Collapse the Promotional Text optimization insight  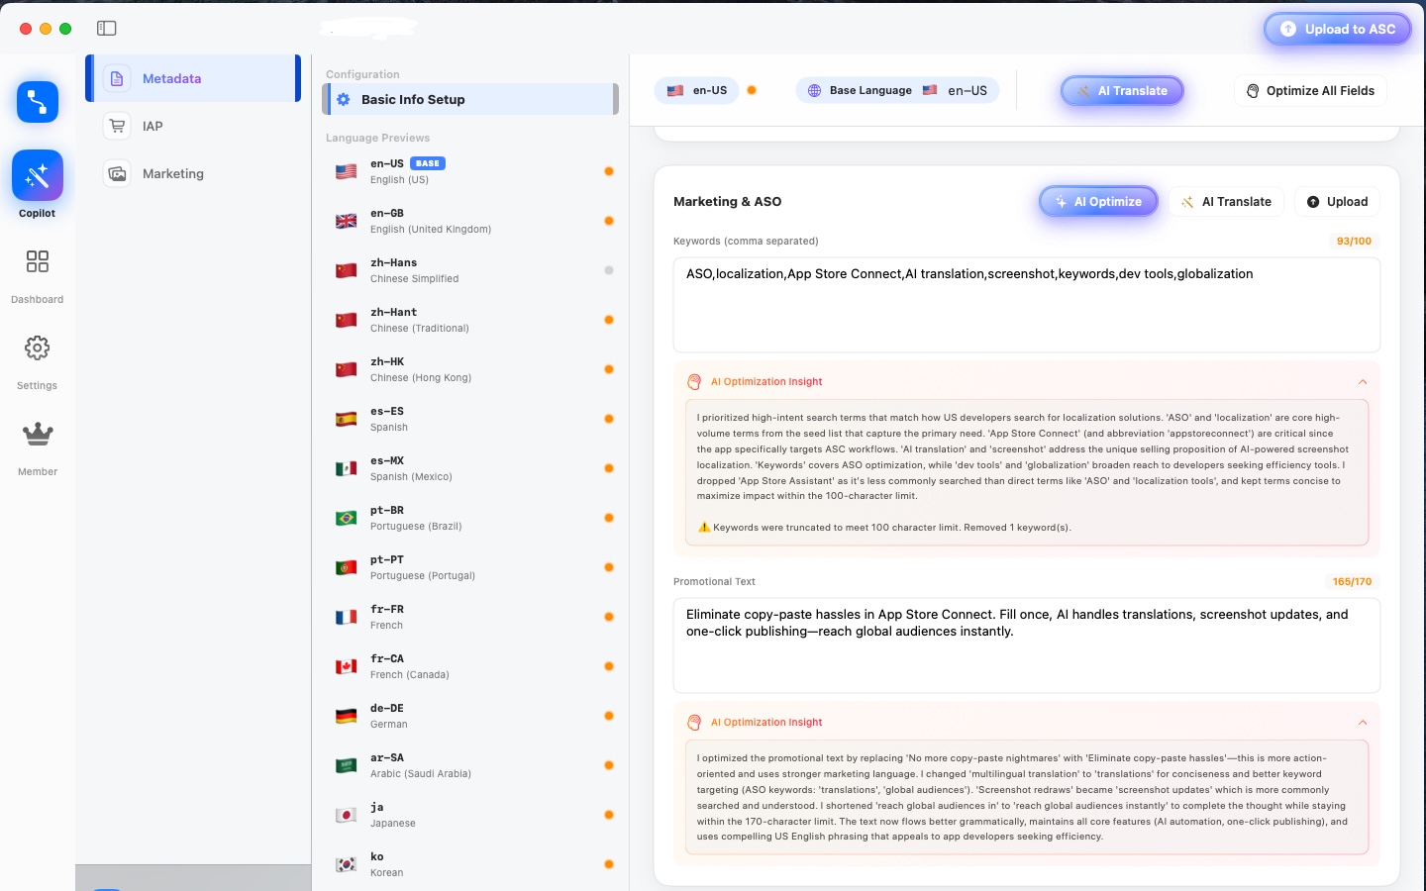coord(1363,722)
